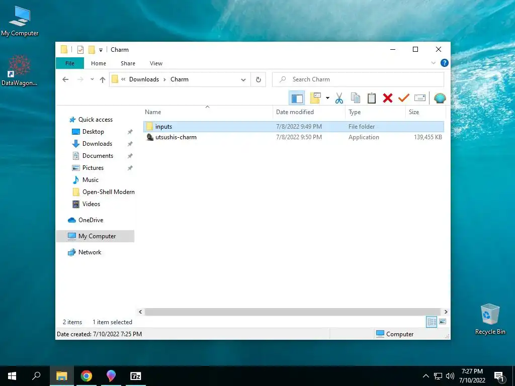Click Downloads in the address breadcrumb
The image size is (515, 386).
[144, 79]
